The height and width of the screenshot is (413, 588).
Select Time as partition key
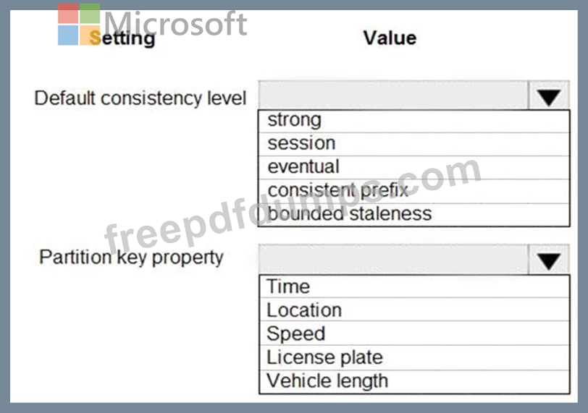coord(414,287)
